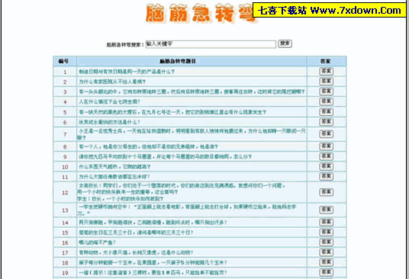Show the answer for riddle 2
The image size is (409, 279).
(326, 82)
